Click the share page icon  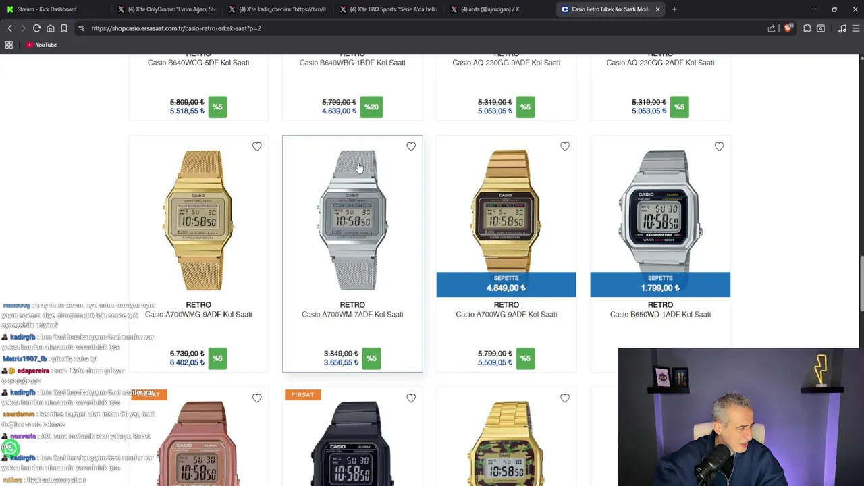772,28
